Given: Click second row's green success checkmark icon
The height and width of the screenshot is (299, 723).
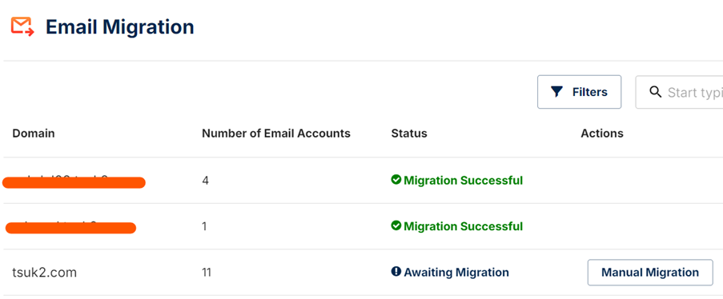Looking at the screenshot, I should click(396, 225).
